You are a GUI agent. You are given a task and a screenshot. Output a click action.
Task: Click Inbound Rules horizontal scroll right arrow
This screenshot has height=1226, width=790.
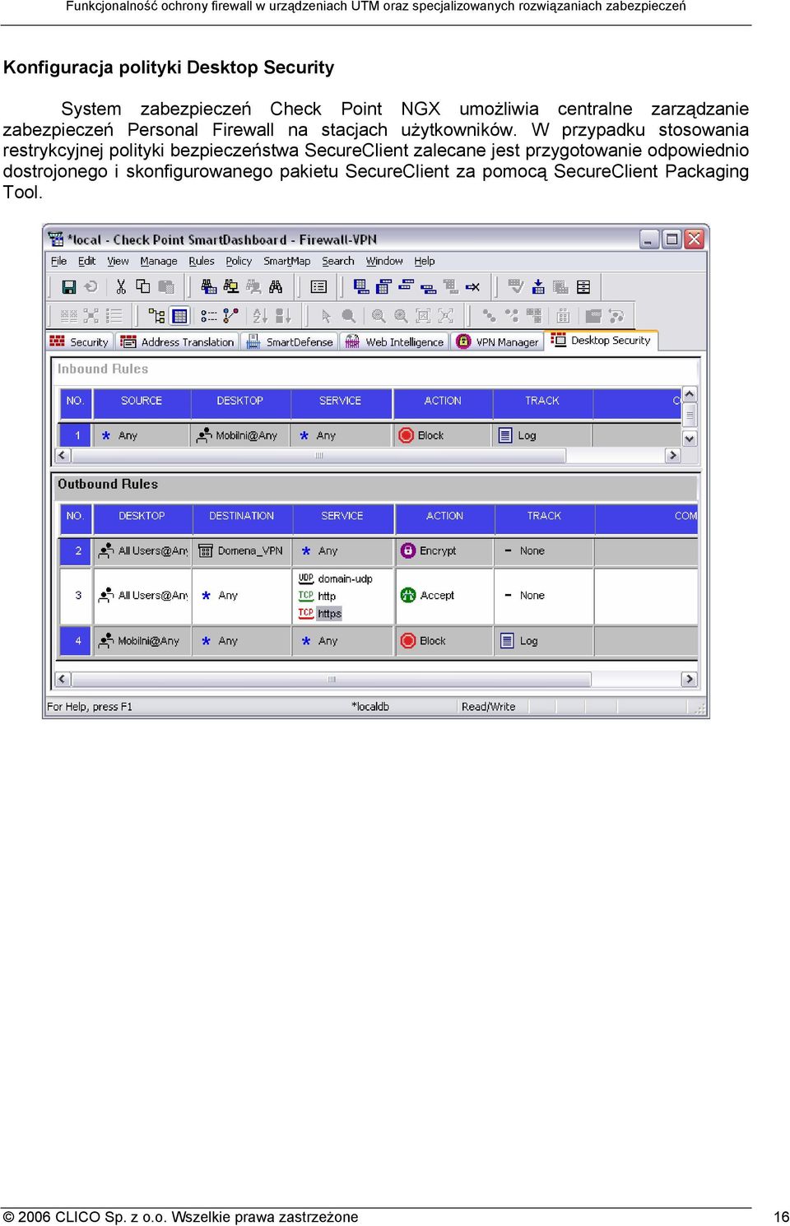pyautogui.click(x=672, y=455)
